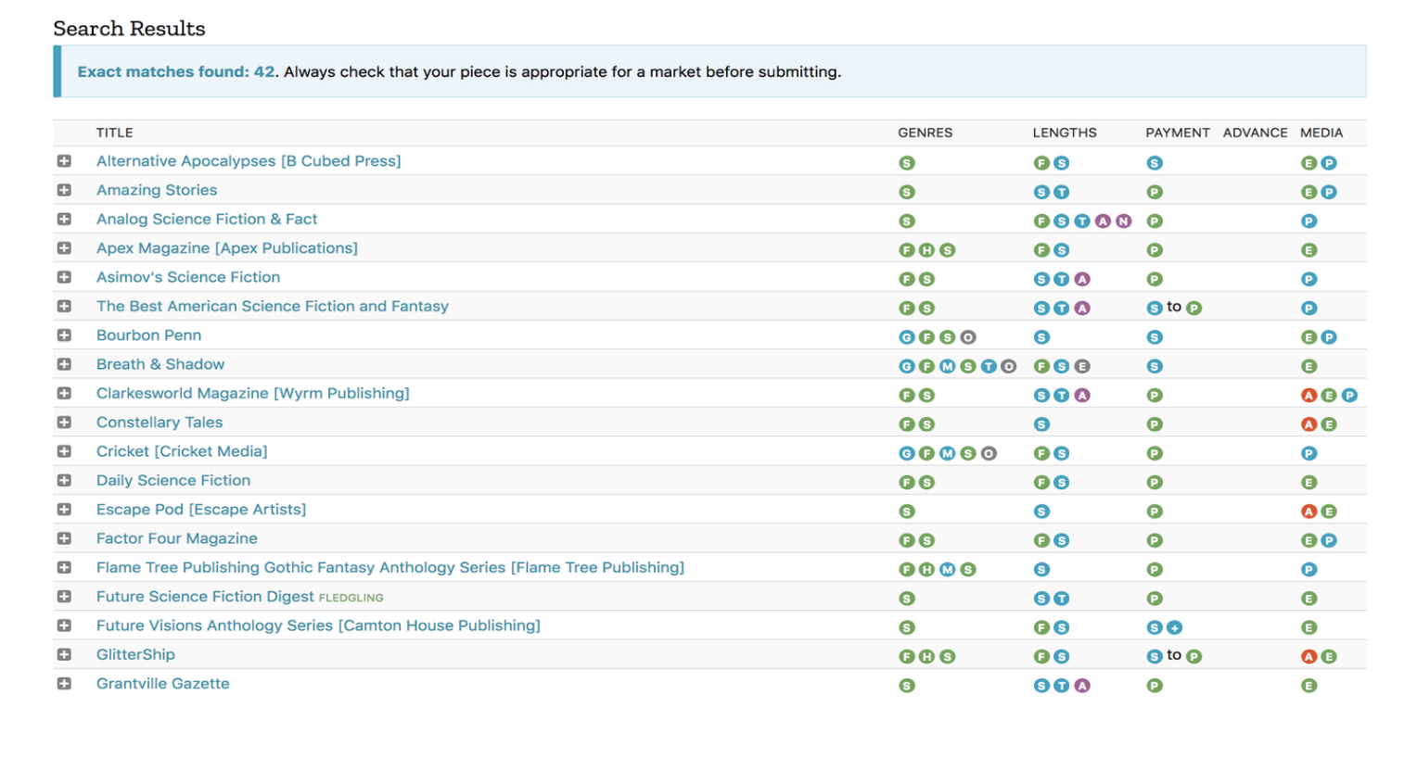Open The Best American Science Fiction and Fantasy link

[273, 307]
